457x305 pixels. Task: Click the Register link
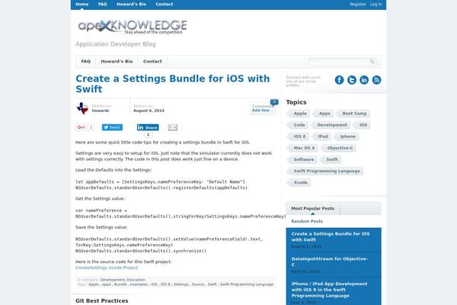coord(358,4)
